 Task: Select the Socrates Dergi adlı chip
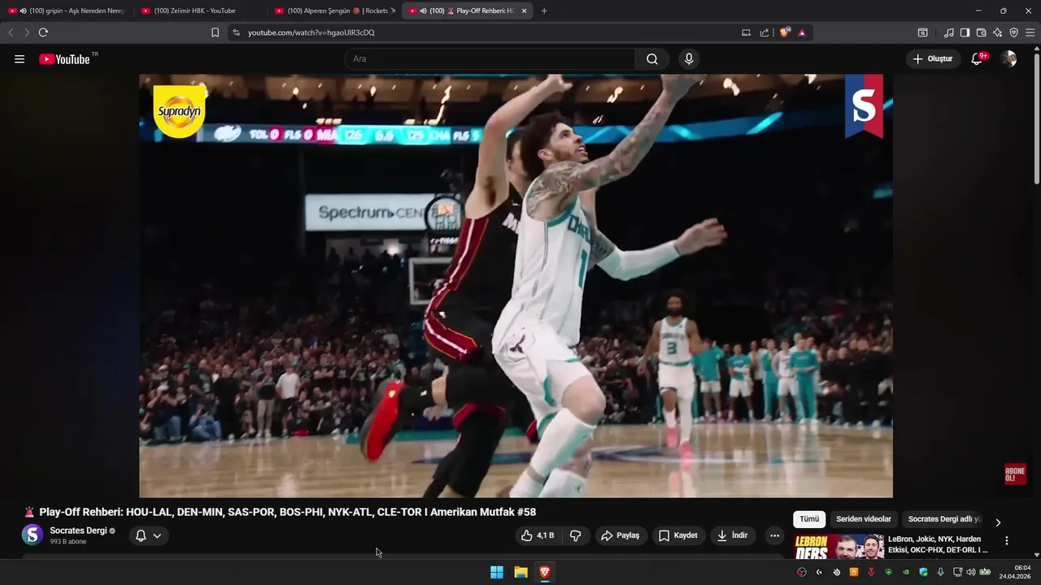tap(943, 519)
